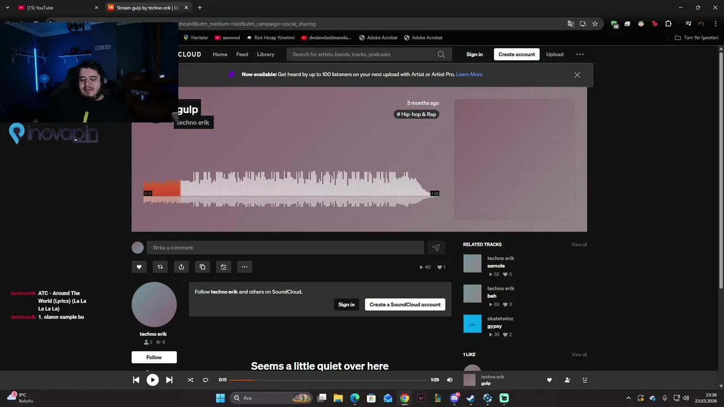Expand the tab search dropdown arrow
This screenshot has width=724, height=407.
7,8
